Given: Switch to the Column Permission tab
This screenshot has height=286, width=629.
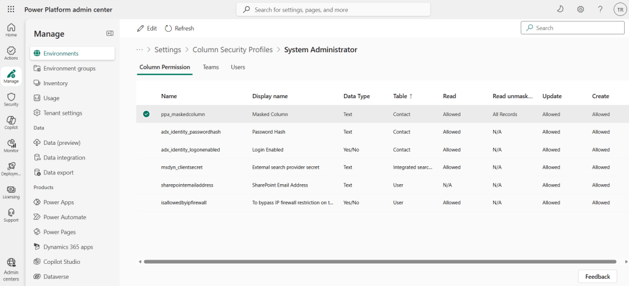Looking at the screenshot, I should 164,67.
